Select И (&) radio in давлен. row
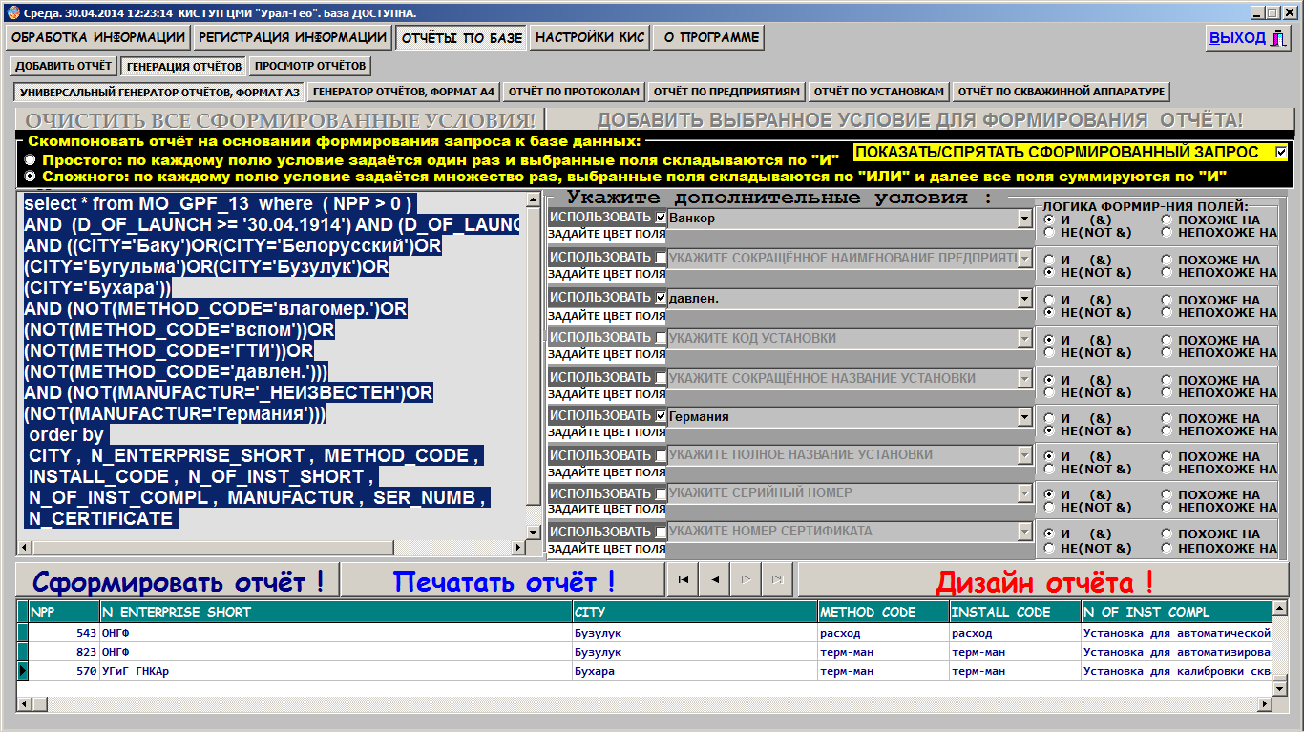 (x=1050, y=299)
